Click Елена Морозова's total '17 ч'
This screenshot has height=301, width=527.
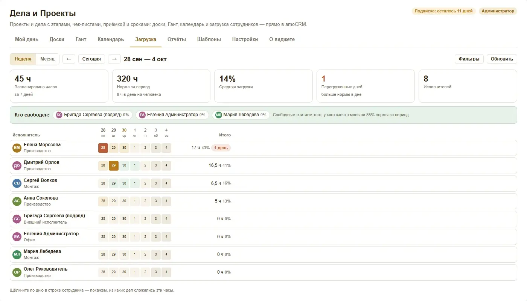(196, 148)
